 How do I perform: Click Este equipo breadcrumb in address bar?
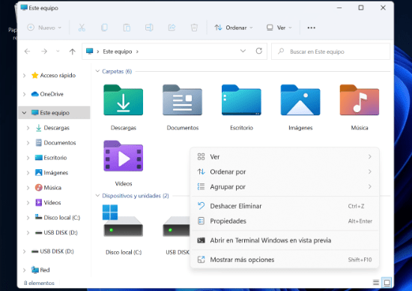click(117, 52)
